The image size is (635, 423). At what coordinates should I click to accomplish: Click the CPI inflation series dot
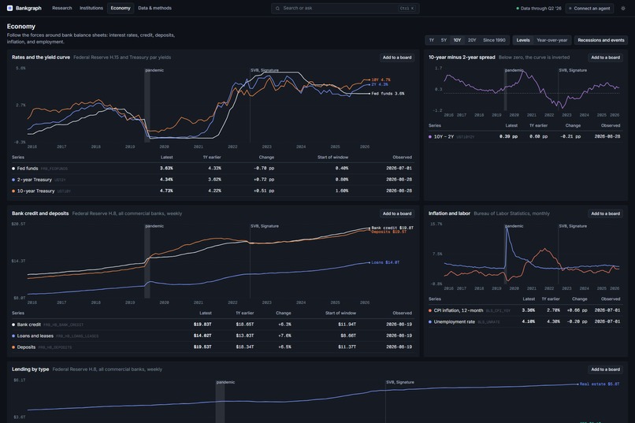430,310
